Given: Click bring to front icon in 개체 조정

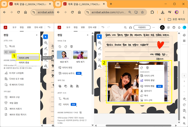Looking at the screenshot, I should [60, 86].
